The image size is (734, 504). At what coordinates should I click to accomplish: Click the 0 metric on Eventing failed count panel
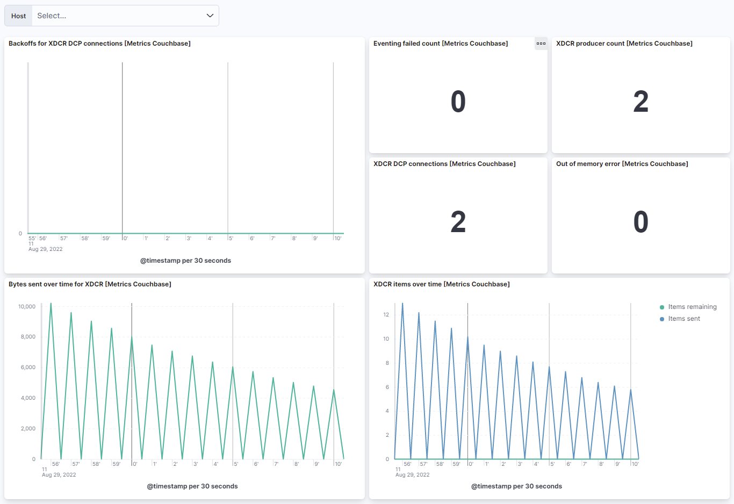[458, 101]
